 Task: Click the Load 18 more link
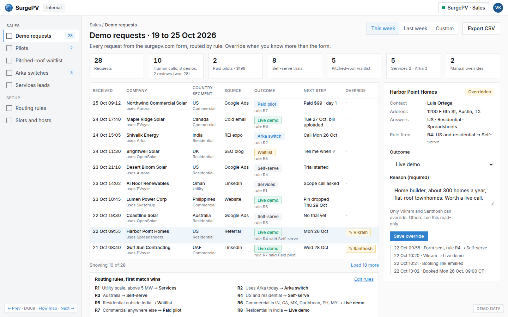[365, 265]
